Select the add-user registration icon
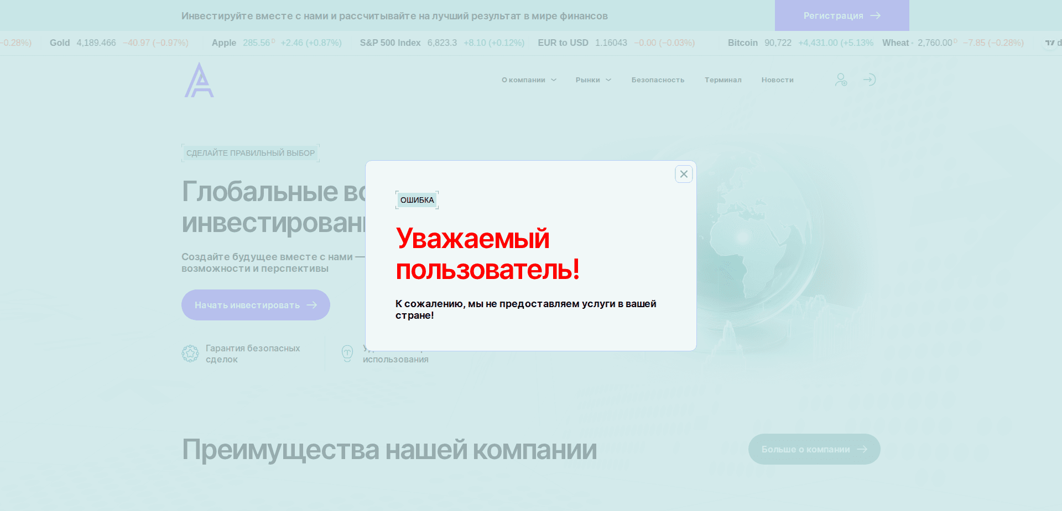This screenshot has width=1062, height=511. pos(841,80)
